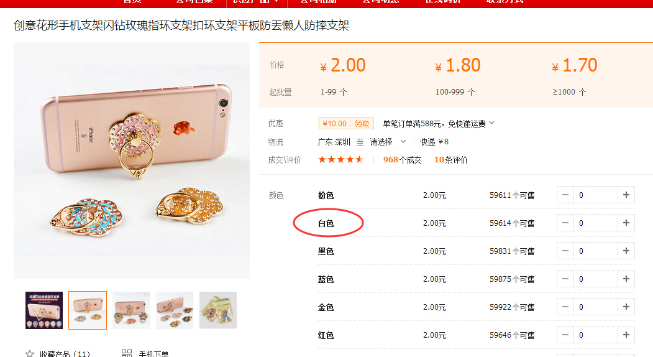The width and height of the screenshot is (653, 357).
Task: Click the main phone ring holder image
Action: pyautogui.click(x=132, y=160)
